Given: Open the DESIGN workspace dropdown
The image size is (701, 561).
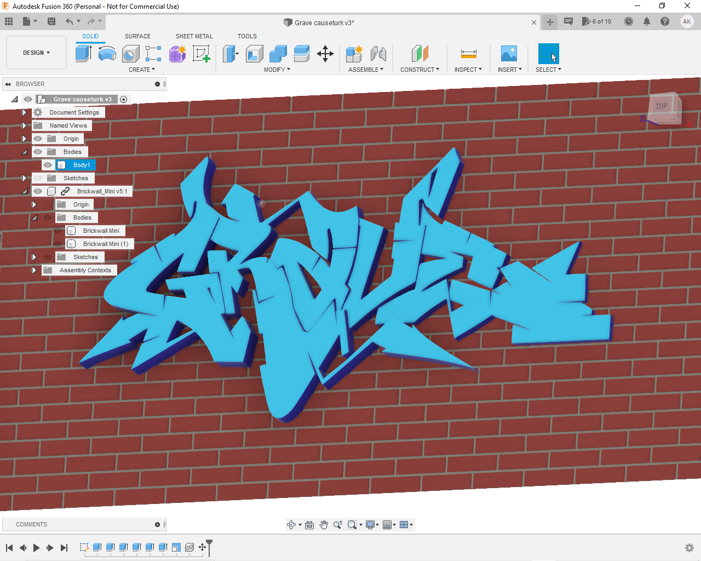Looking at the screenshot, I should click(x=36, y=53).
